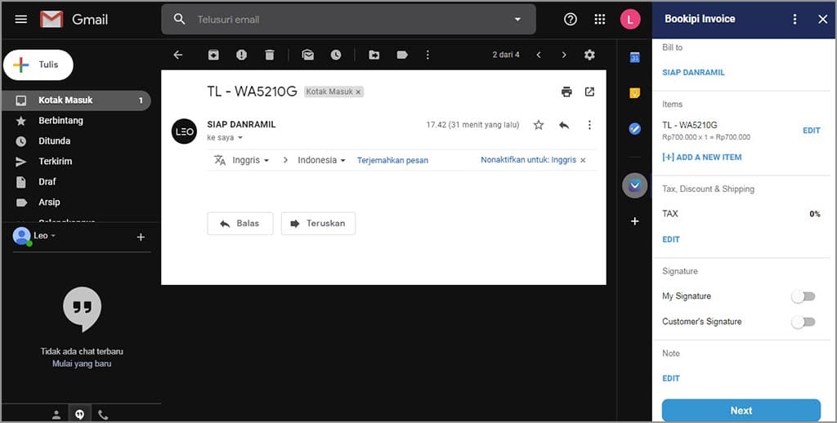Open Gmail settings gear

coord(589,55)
